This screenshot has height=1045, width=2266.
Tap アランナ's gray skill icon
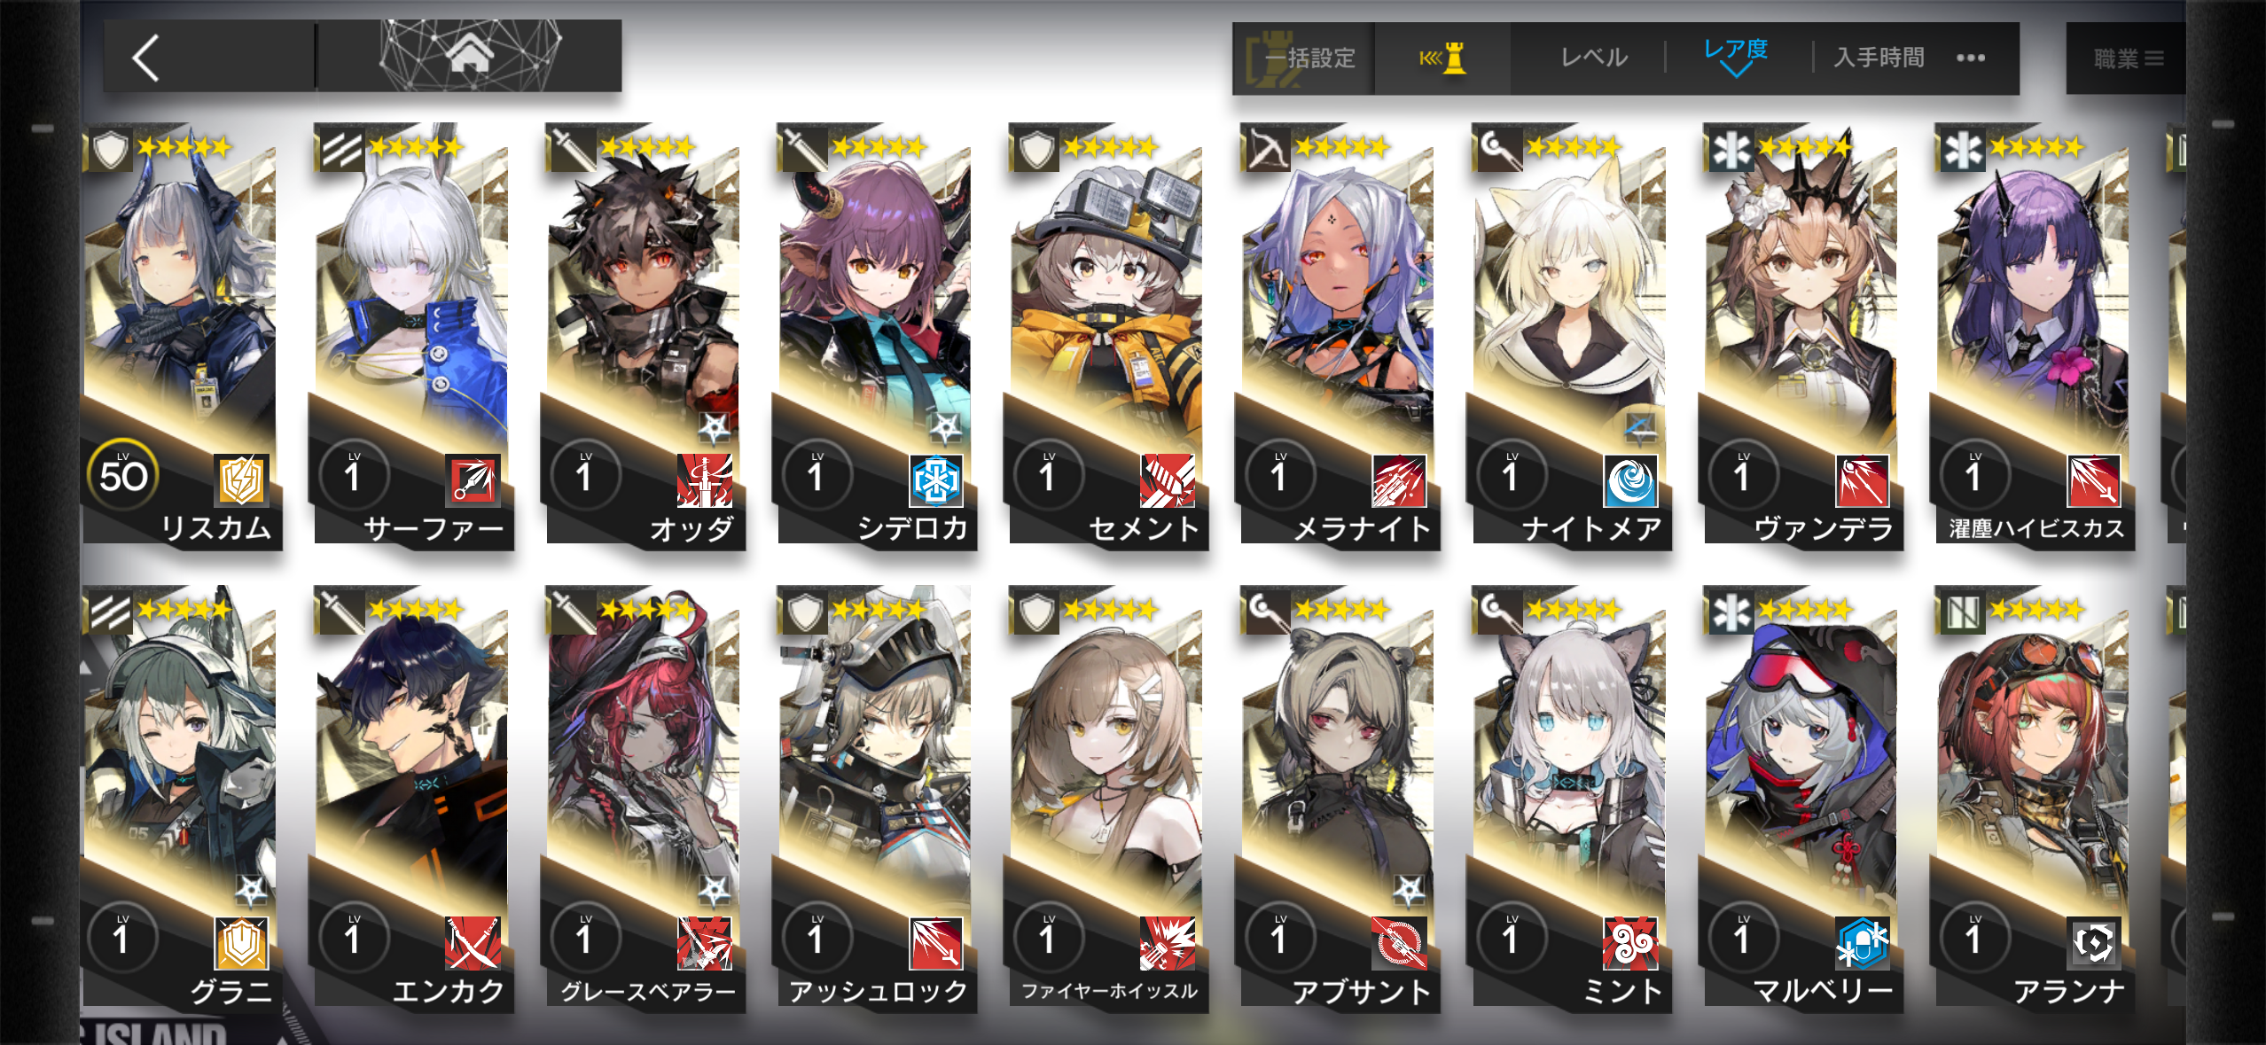(2094, 942)
